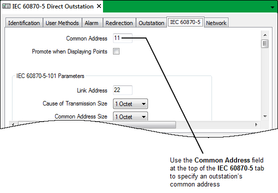The height and width of the screenshot is (193, 278).
Task: Switch to the Identification tab
Action: click(24, 22)
